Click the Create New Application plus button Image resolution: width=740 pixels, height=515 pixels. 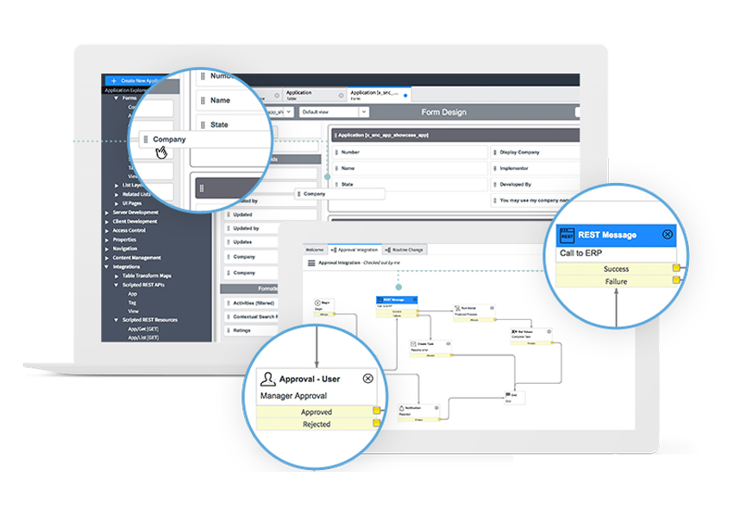pyautogui.click(x=114, y=81)
